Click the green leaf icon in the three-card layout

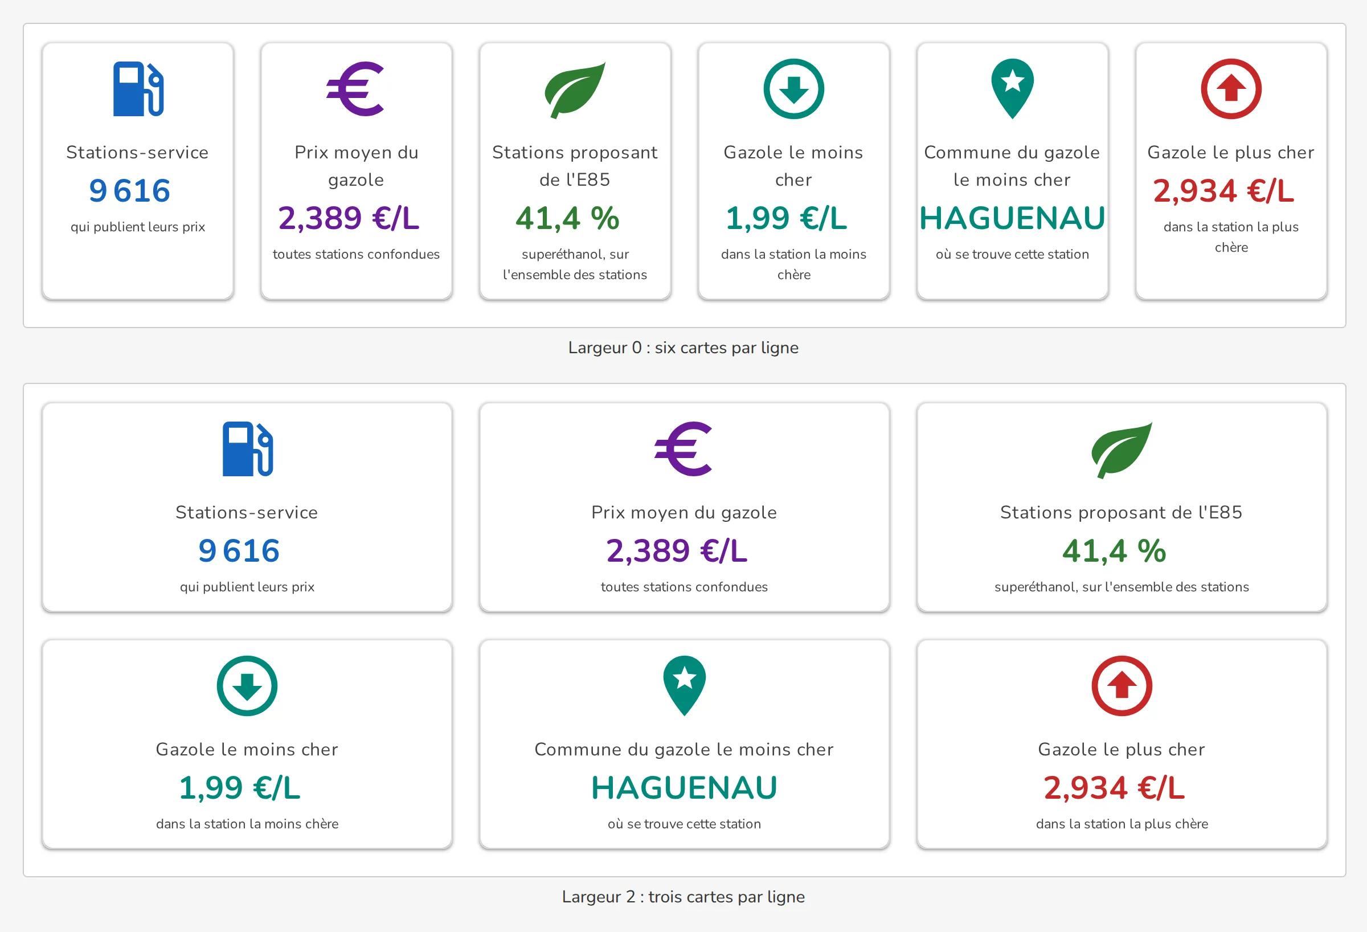pos(1122,450)
